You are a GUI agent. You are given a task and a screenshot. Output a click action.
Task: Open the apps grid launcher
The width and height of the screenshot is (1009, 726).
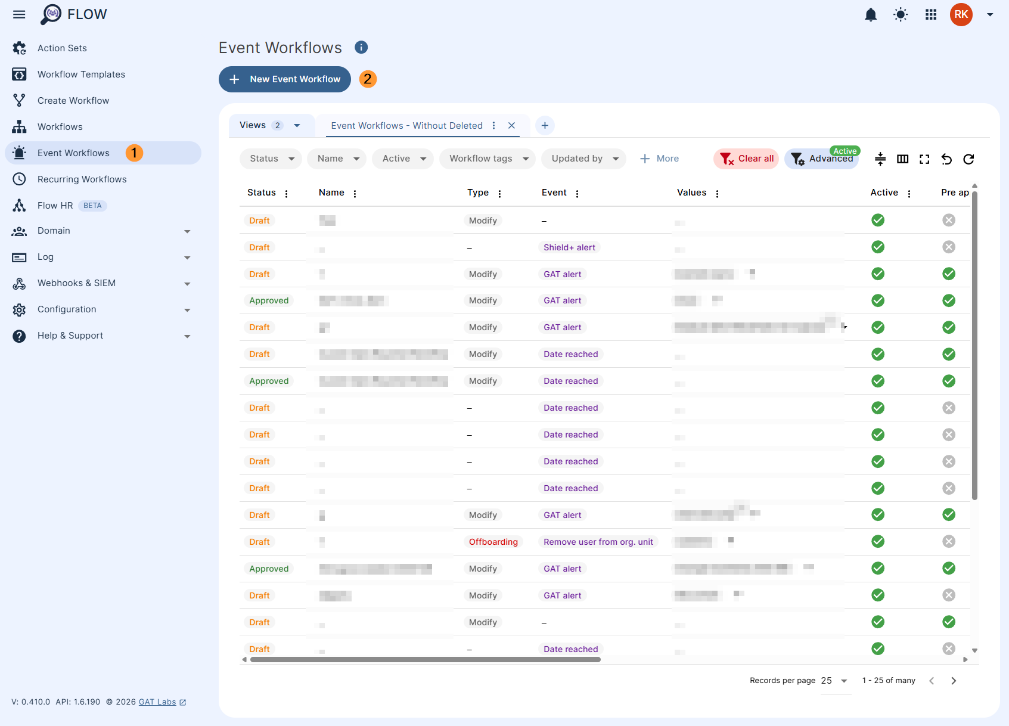pyautogui.click(x=930, y=14)
